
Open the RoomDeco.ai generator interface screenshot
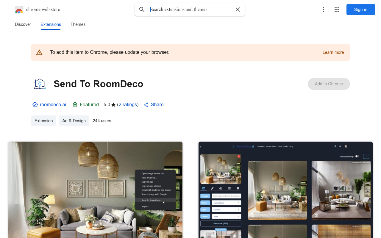[285, 190]
